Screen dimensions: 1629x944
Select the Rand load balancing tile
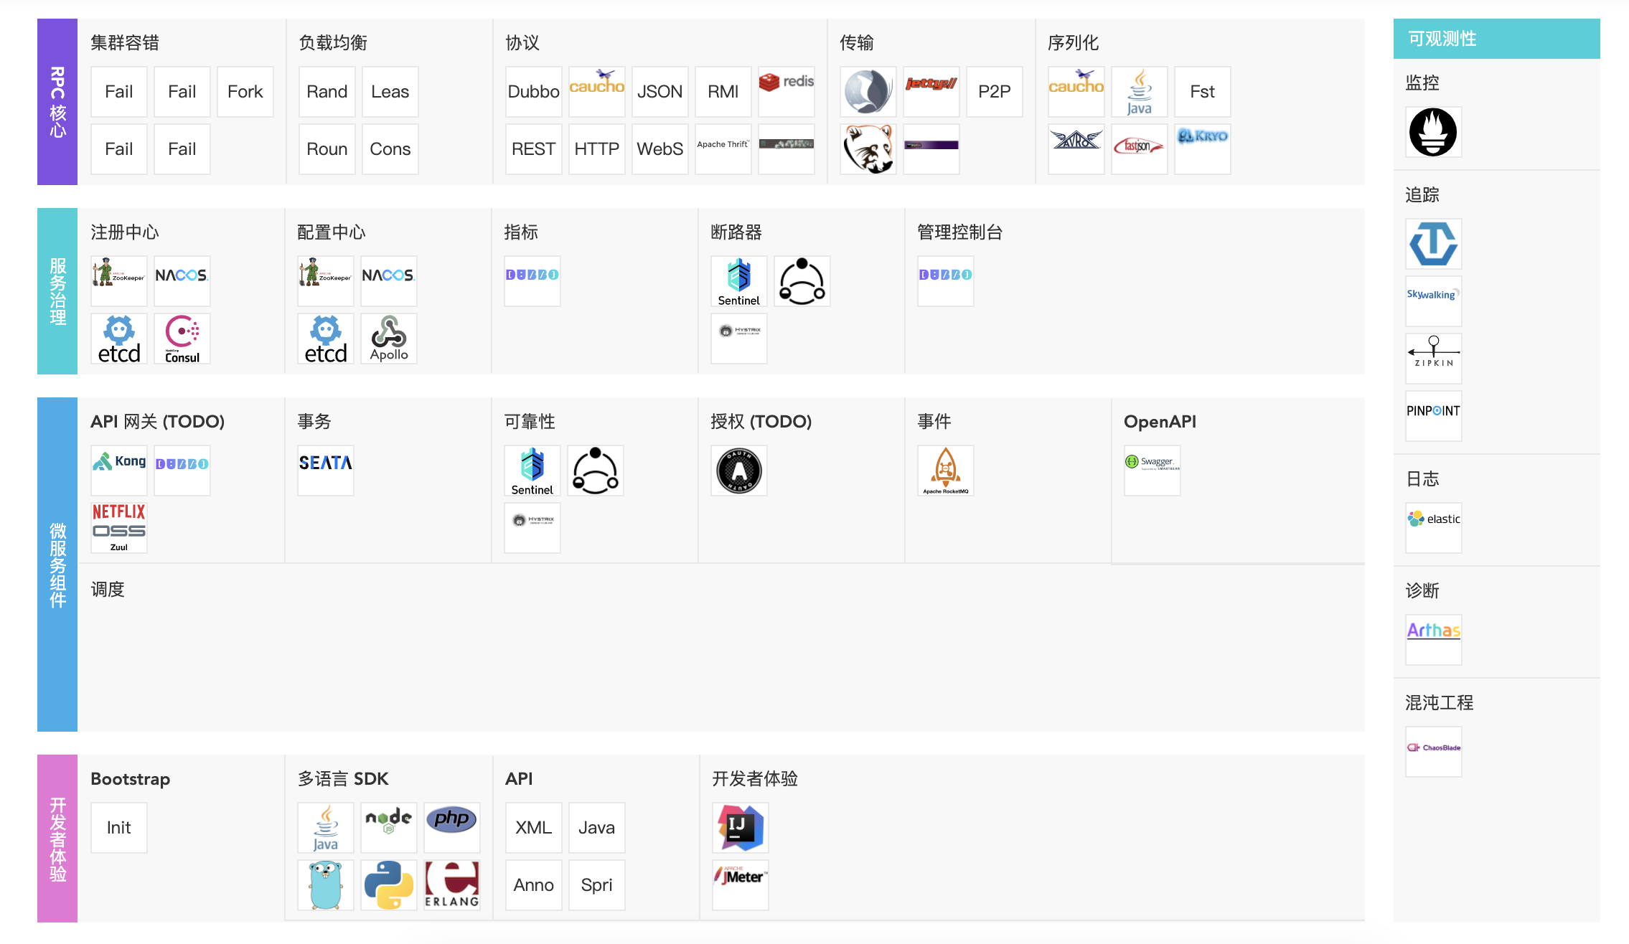(x=327, y=92)
